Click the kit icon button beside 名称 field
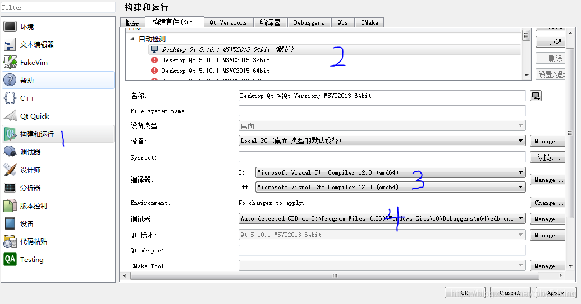 pyautogui.click(x=536, y=96)
